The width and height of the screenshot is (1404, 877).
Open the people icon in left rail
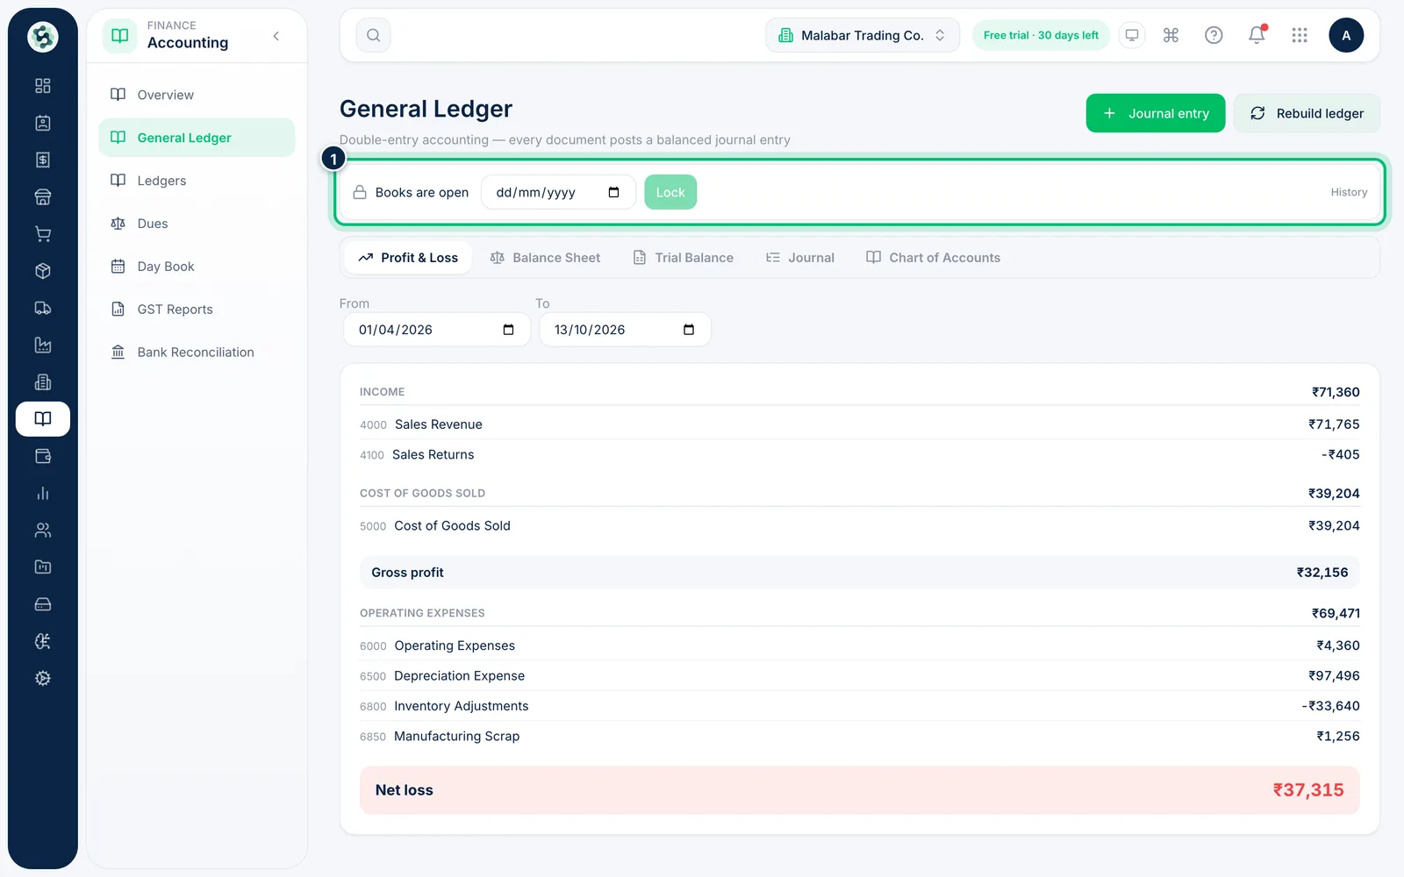43,530
